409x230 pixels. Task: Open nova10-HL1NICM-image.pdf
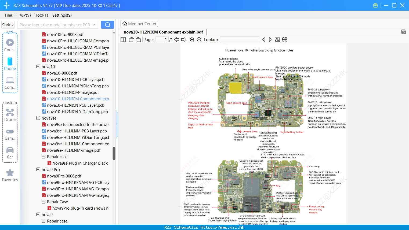click(73, 92)
